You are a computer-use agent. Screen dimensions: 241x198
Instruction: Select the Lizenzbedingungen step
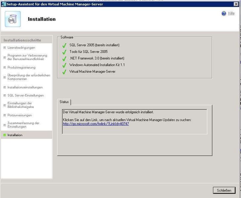(21, 48)
